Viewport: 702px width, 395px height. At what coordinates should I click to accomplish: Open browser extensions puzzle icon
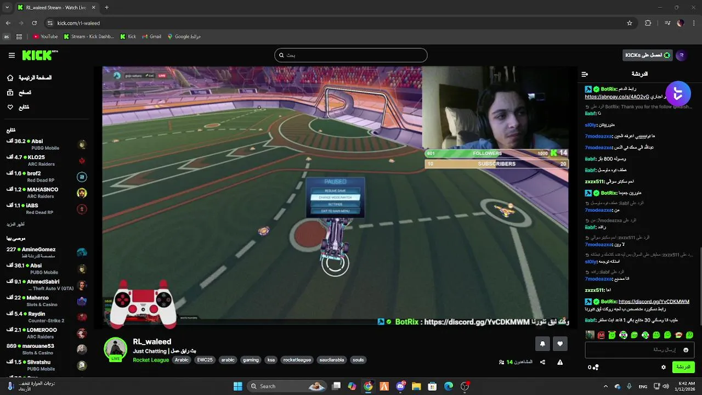tap(648, 23)
